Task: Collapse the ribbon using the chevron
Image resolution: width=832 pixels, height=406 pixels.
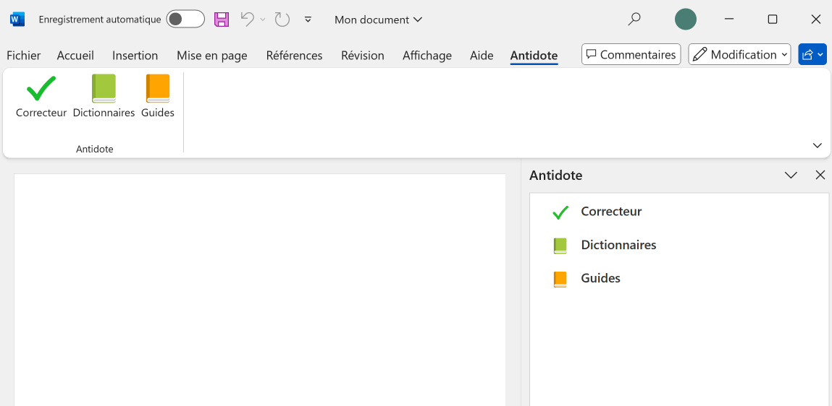Action: pos(818,146)
